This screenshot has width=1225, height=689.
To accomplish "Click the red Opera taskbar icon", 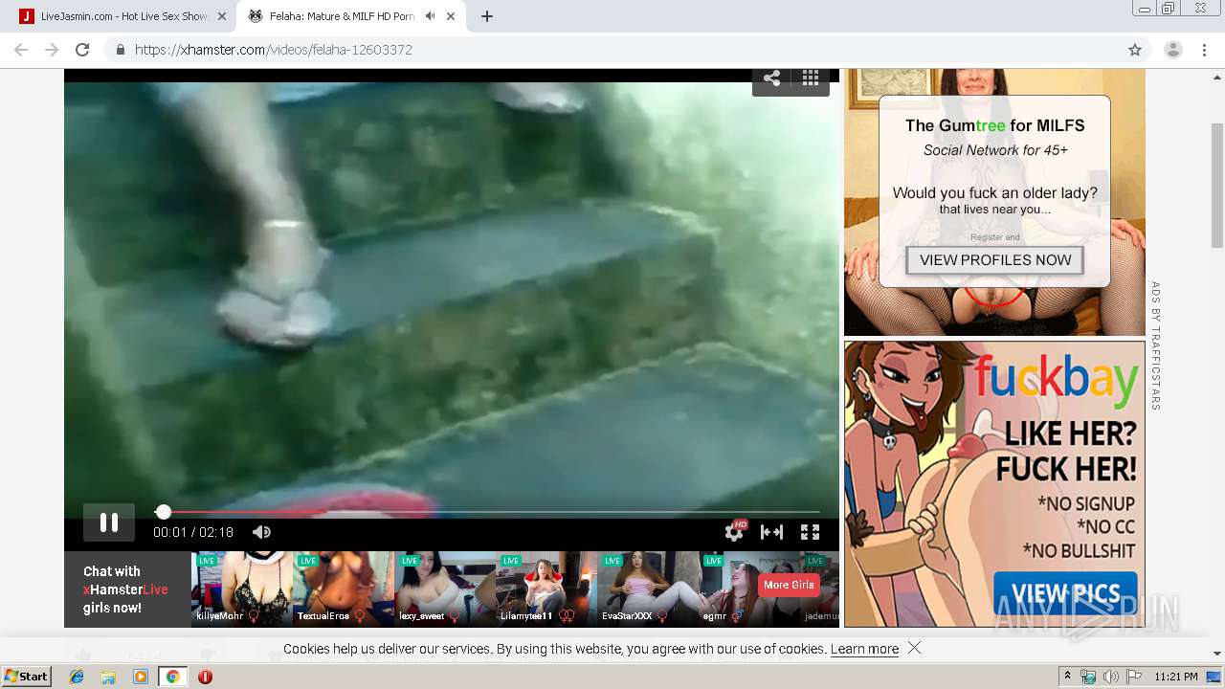I will (x=205, y=677).
